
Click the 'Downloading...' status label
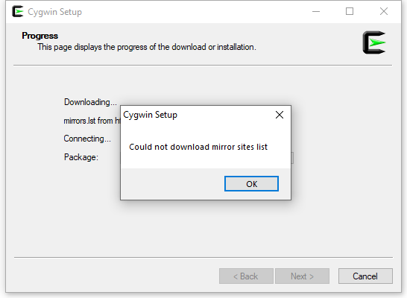[90, 102]
